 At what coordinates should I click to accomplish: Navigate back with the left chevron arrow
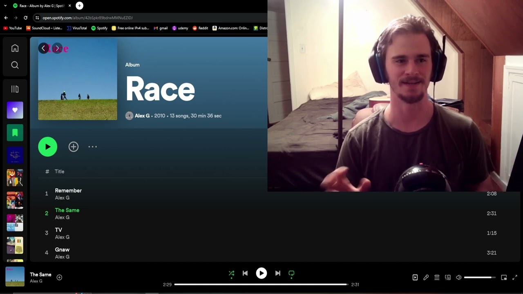coord(43,48)
